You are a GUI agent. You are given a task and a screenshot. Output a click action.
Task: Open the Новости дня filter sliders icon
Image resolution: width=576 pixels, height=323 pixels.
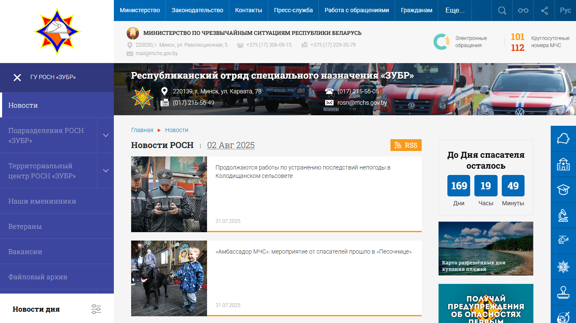[96, 309]
